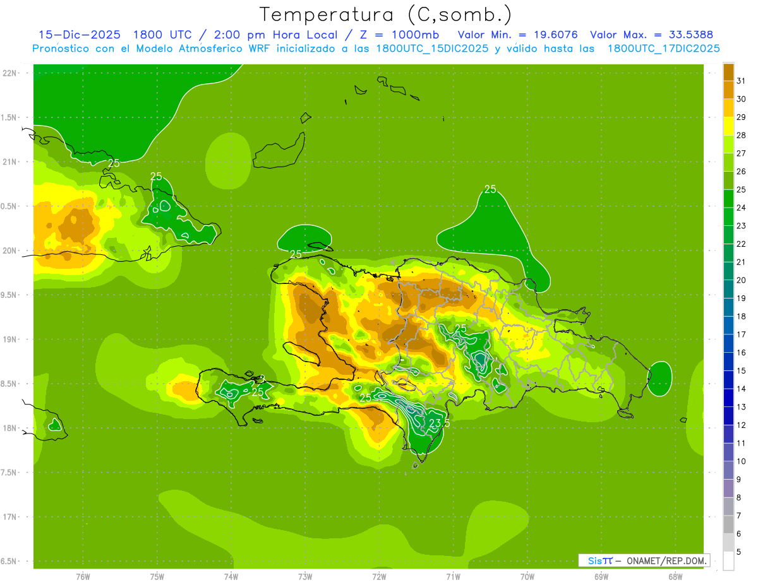Click the '26' color bar label
This screenshot has height=585, width=758.
click(x=742, y=172)
